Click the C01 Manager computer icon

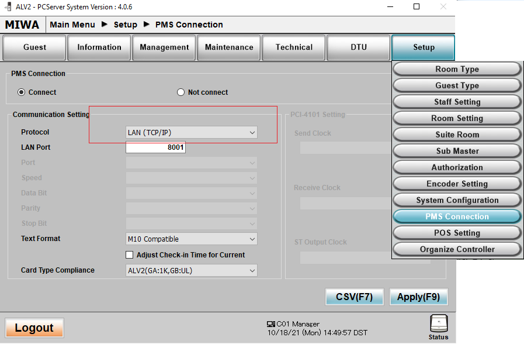[x=270, y=324]
